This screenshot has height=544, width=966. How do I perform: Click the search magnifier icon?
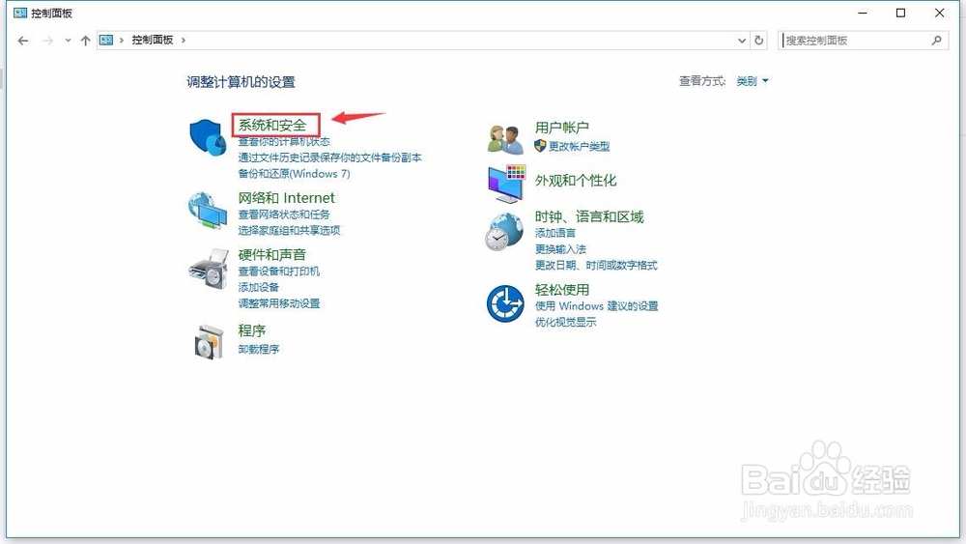tap(936, 40)
